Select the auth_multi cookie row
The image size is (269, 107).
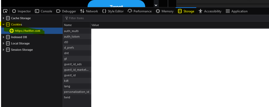77,31
